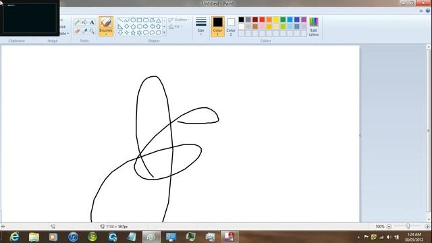Screen dimensions: 432x243
Task: Open the Windows Media Player taskbar icon
Action: (53, 237)
